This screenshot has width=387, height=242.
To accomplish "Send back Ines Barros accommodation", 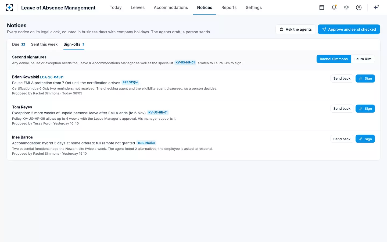I will pos(342,139).
